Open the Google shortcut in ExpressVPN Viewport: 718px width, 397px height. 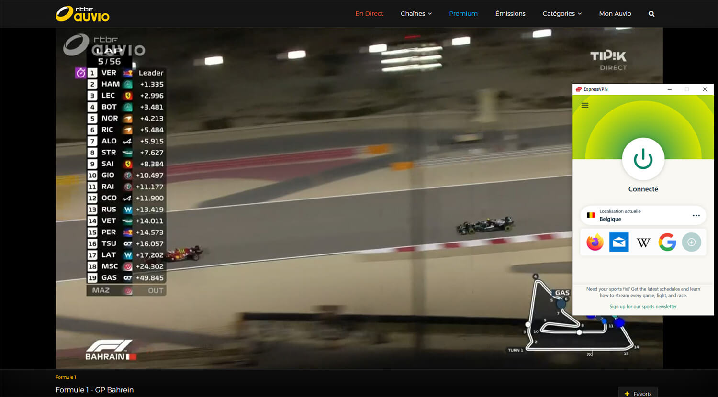[x=667, y=243]
